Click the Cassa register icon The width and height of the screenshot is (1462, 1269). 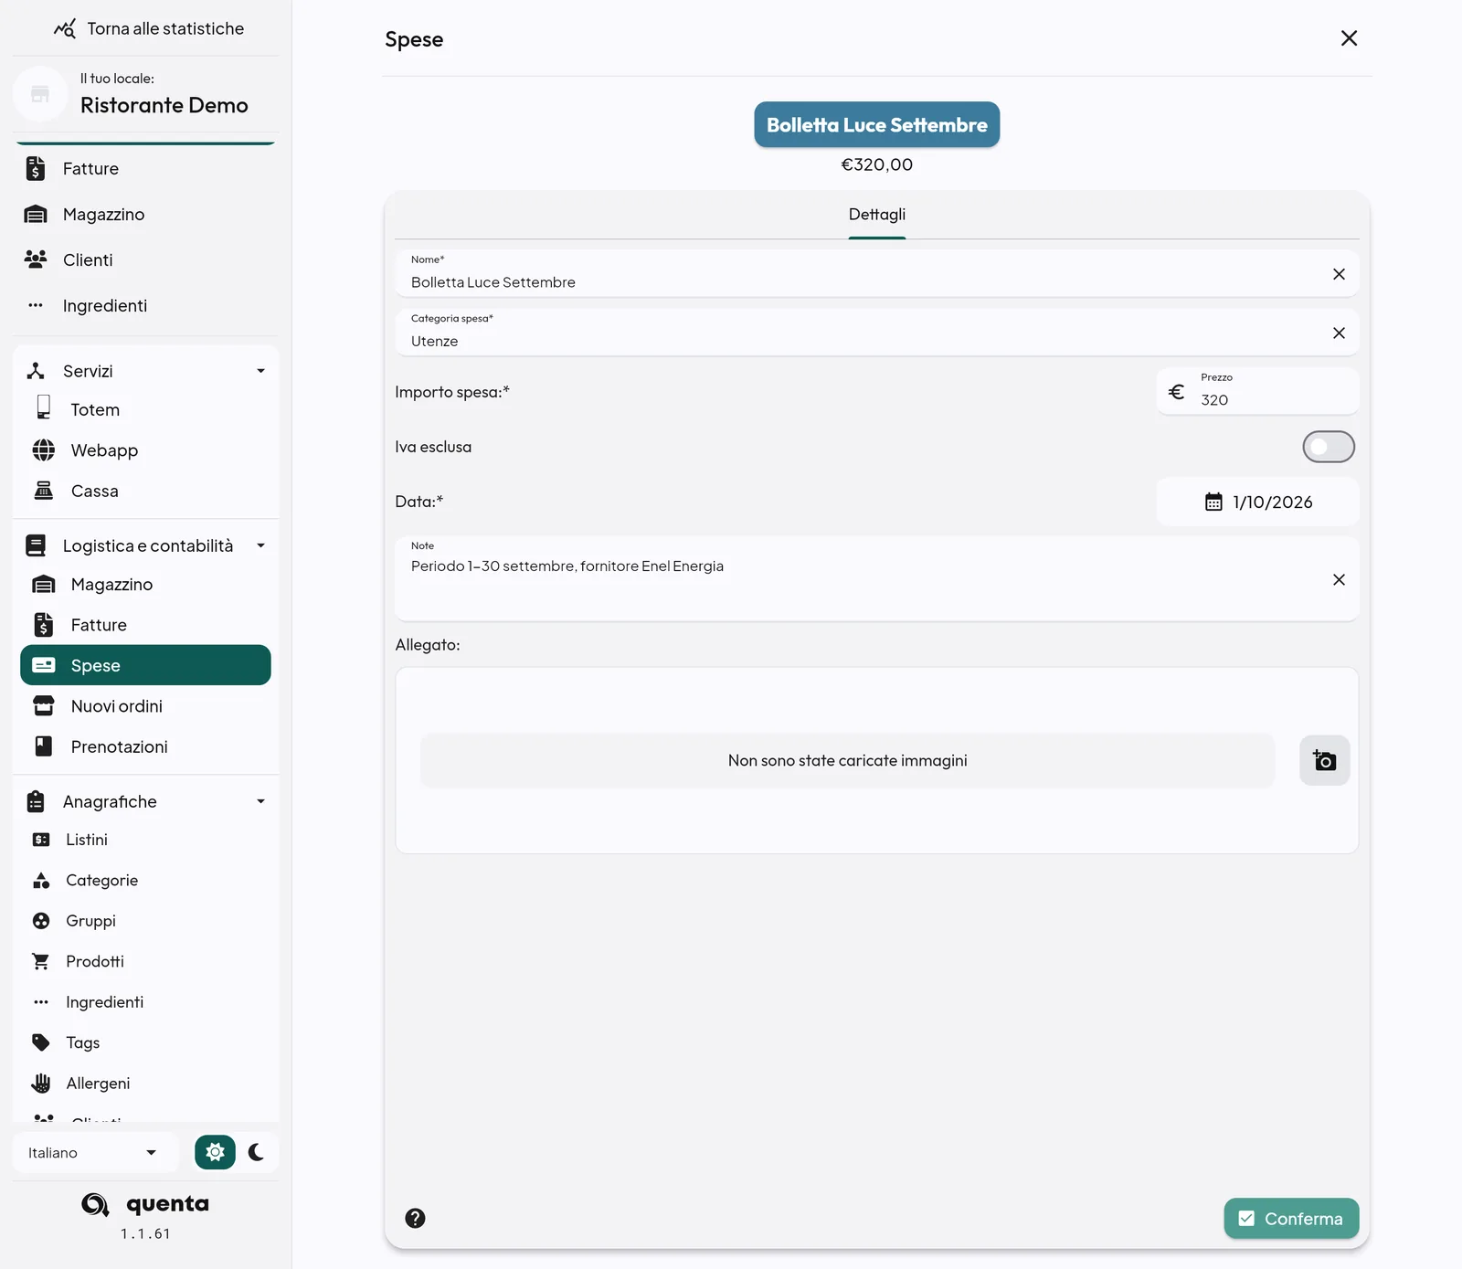43,491
